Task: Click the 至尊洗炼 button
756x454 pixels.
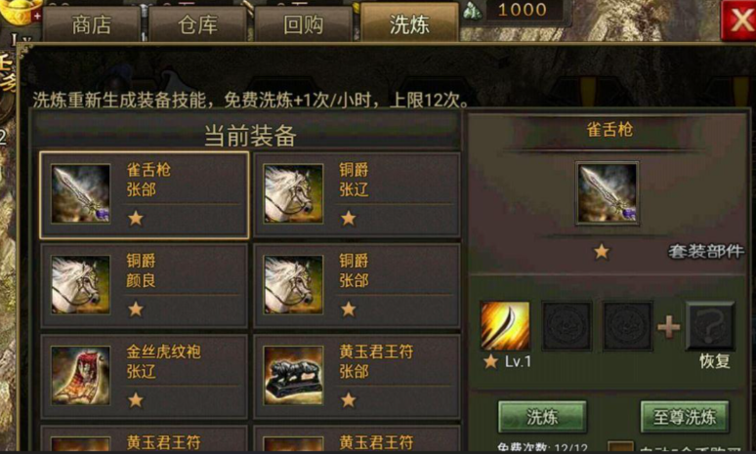Action: [685, 417]
